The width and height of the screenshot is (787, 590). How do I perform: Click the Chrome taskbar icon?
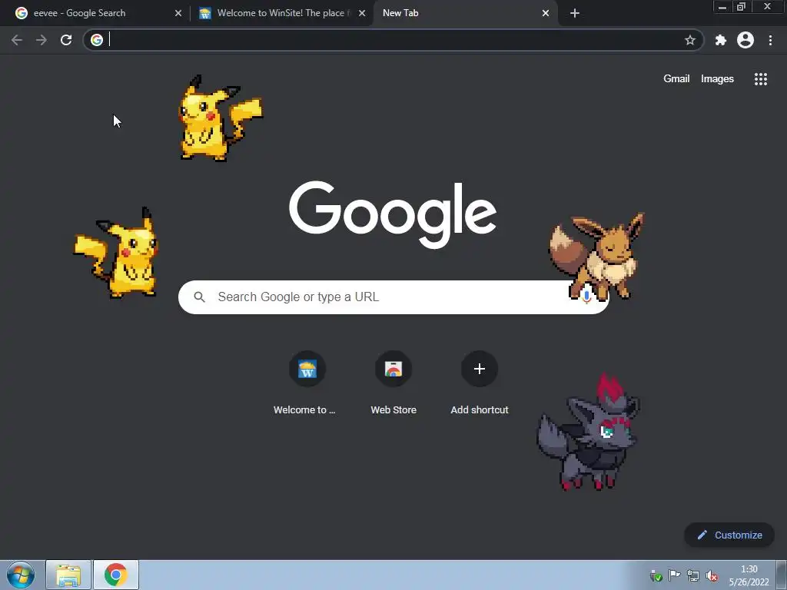click(115, 575)
